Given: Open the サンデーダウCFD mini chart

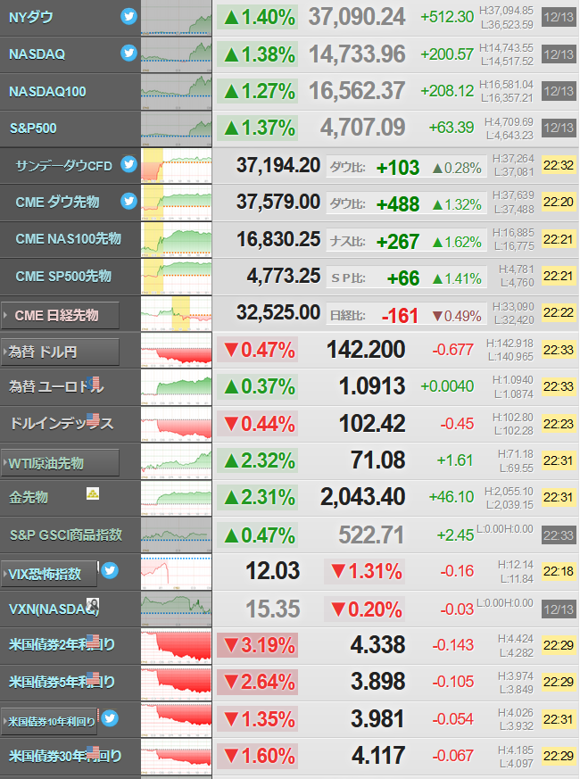Looking at the screenshot, I should (177, 165).
